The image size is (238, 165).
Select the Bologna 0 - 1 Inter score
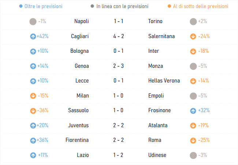pyautogui.click(x=118, y=51)
